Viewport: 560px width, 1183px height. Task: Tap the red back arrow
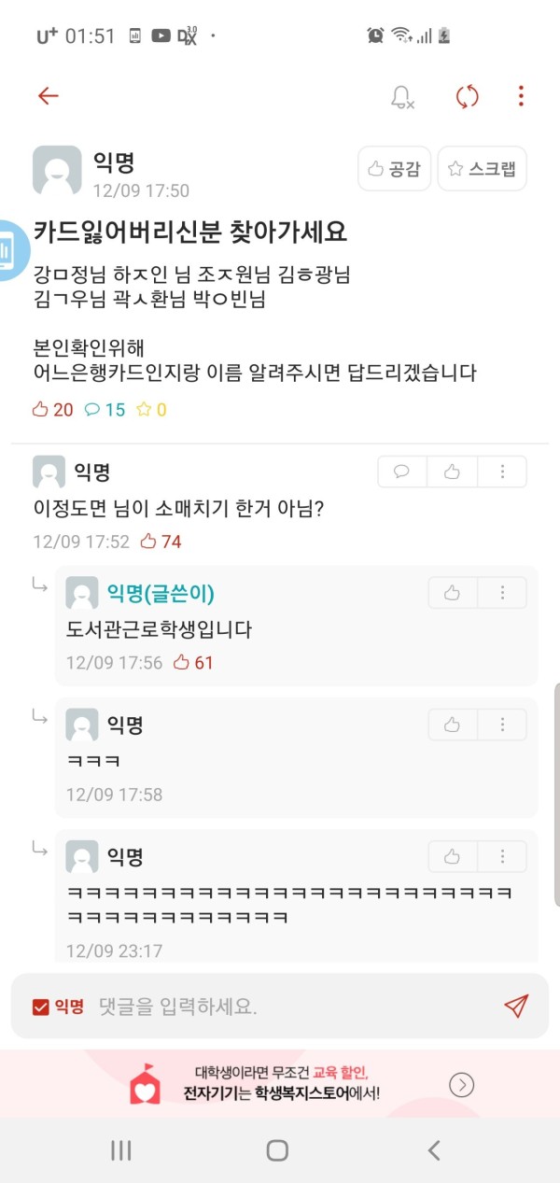(x=48, y=96)
